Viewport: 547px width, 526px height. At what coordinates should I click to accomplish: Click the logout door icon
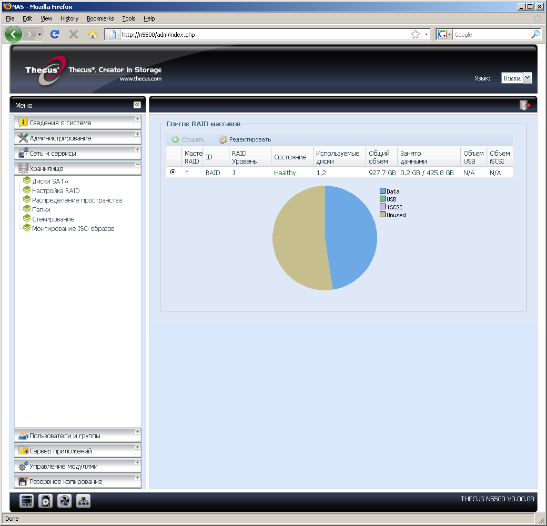(525, 105)
